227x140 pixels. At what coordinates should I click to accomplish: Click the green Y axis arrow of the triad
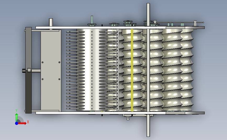click(16, 118)
